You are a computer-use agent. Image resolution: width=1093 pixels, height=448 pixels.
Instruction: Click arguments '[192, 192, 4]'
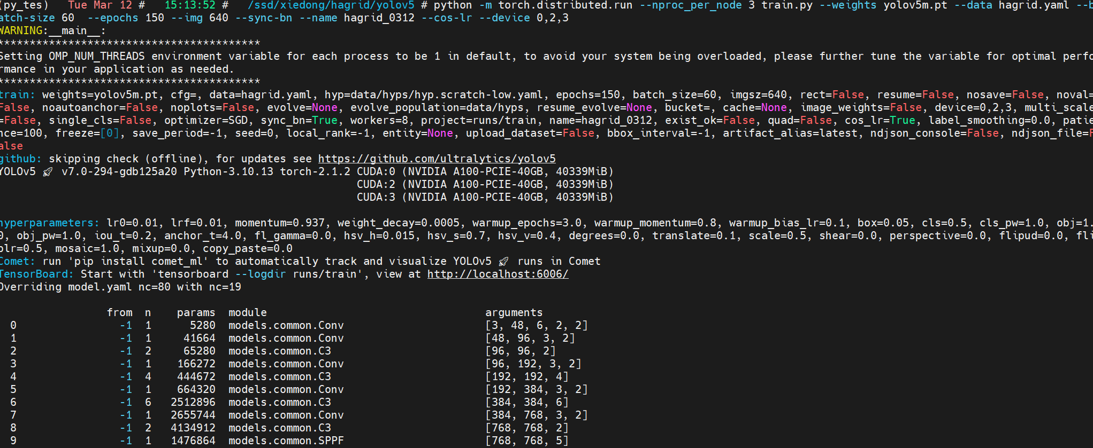pyautogui.click(x=527, y=376)
